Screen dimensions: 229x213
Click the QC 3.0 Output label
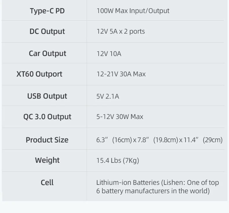[x=47, y=117]
